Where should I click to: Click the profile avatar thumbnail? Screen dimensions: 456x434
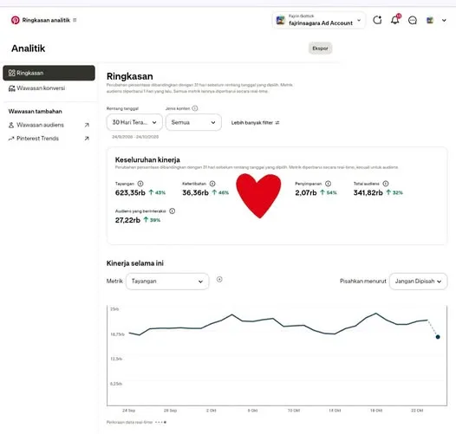point(430,20)
